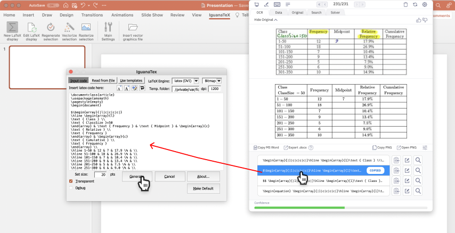Click Insert vector graphics file

pos(133,31)
